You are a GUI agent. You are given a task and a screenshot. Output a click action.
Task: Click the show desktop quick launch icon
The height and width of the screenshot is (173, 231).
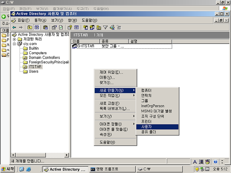[22, 169]
